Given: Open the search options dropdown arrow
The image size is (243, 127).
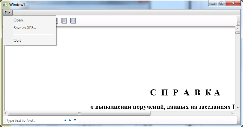Looking at the screenshot, I should pyautogui.click(x=75, y=120).
